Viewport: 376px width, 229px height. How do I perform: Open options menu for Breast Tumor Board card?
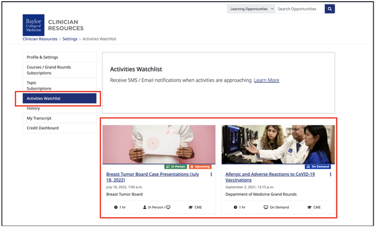[x=211, y=174]
